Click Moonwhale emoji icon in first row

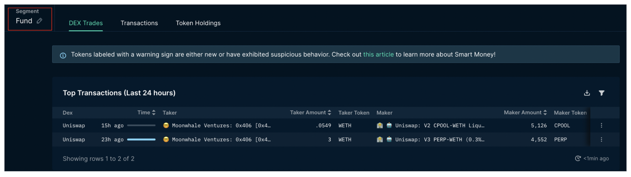[166, 125]
